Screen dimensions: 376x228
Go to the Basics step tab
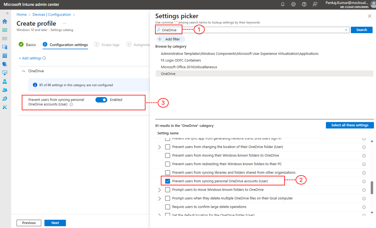click(x=27, y=45)
